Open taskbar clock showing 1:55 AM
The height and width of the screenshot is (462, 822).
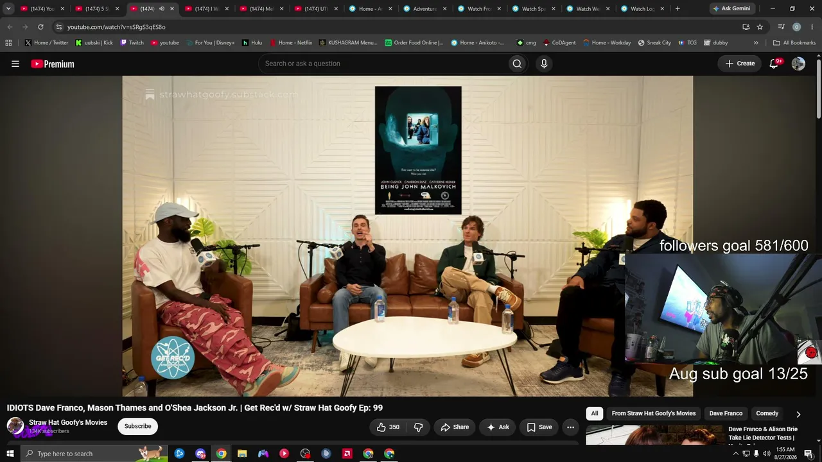coord(786,454)
